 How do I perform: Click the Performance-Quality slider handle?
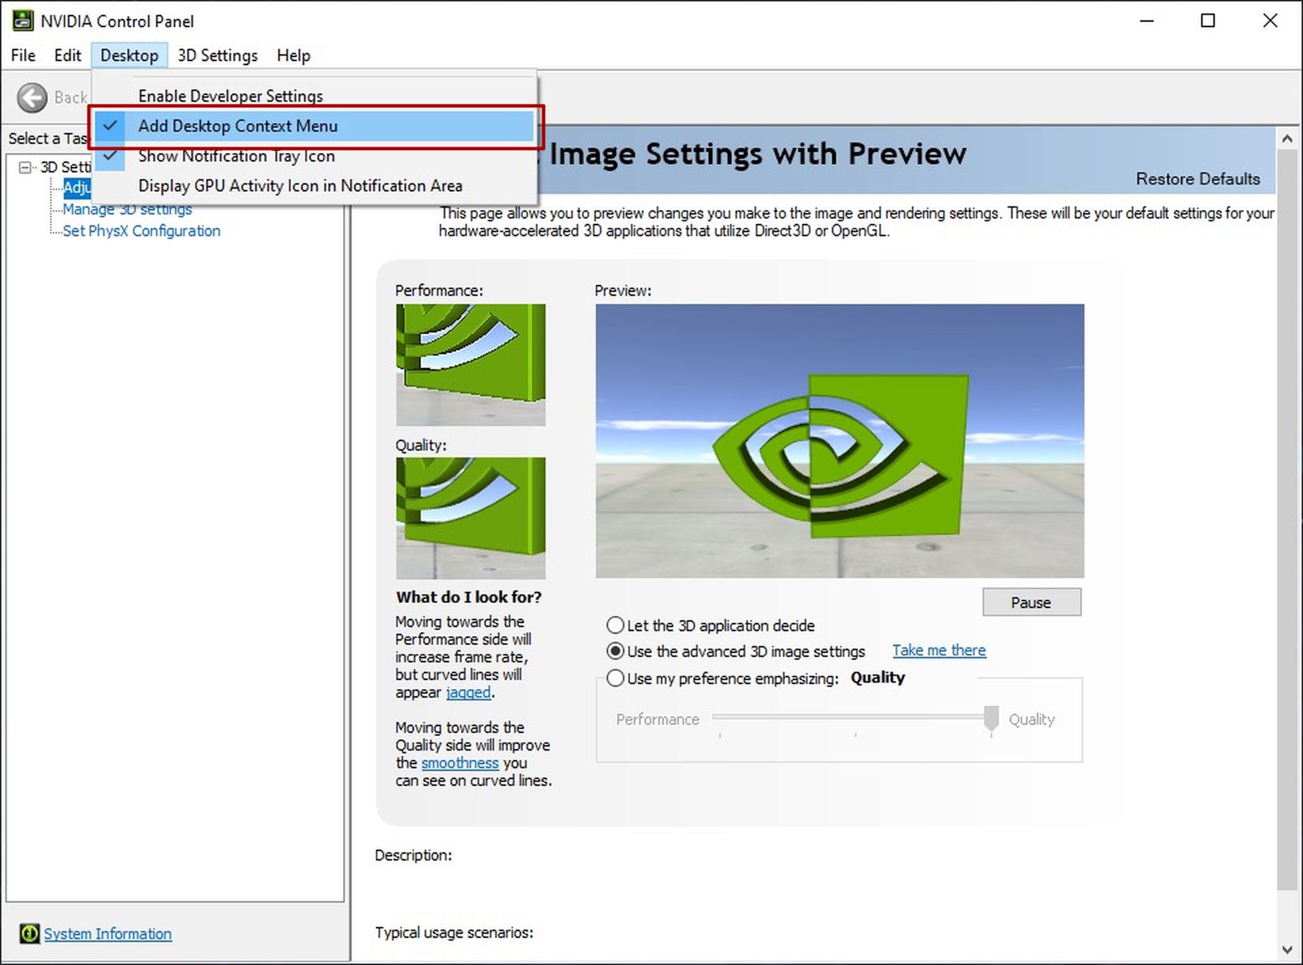(991, 718)
